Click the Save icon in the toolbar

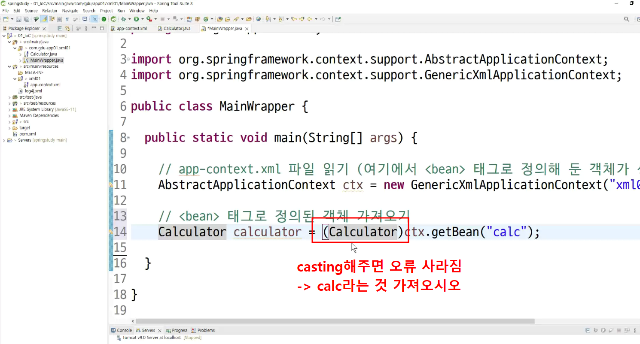click(x=18, y=19)
